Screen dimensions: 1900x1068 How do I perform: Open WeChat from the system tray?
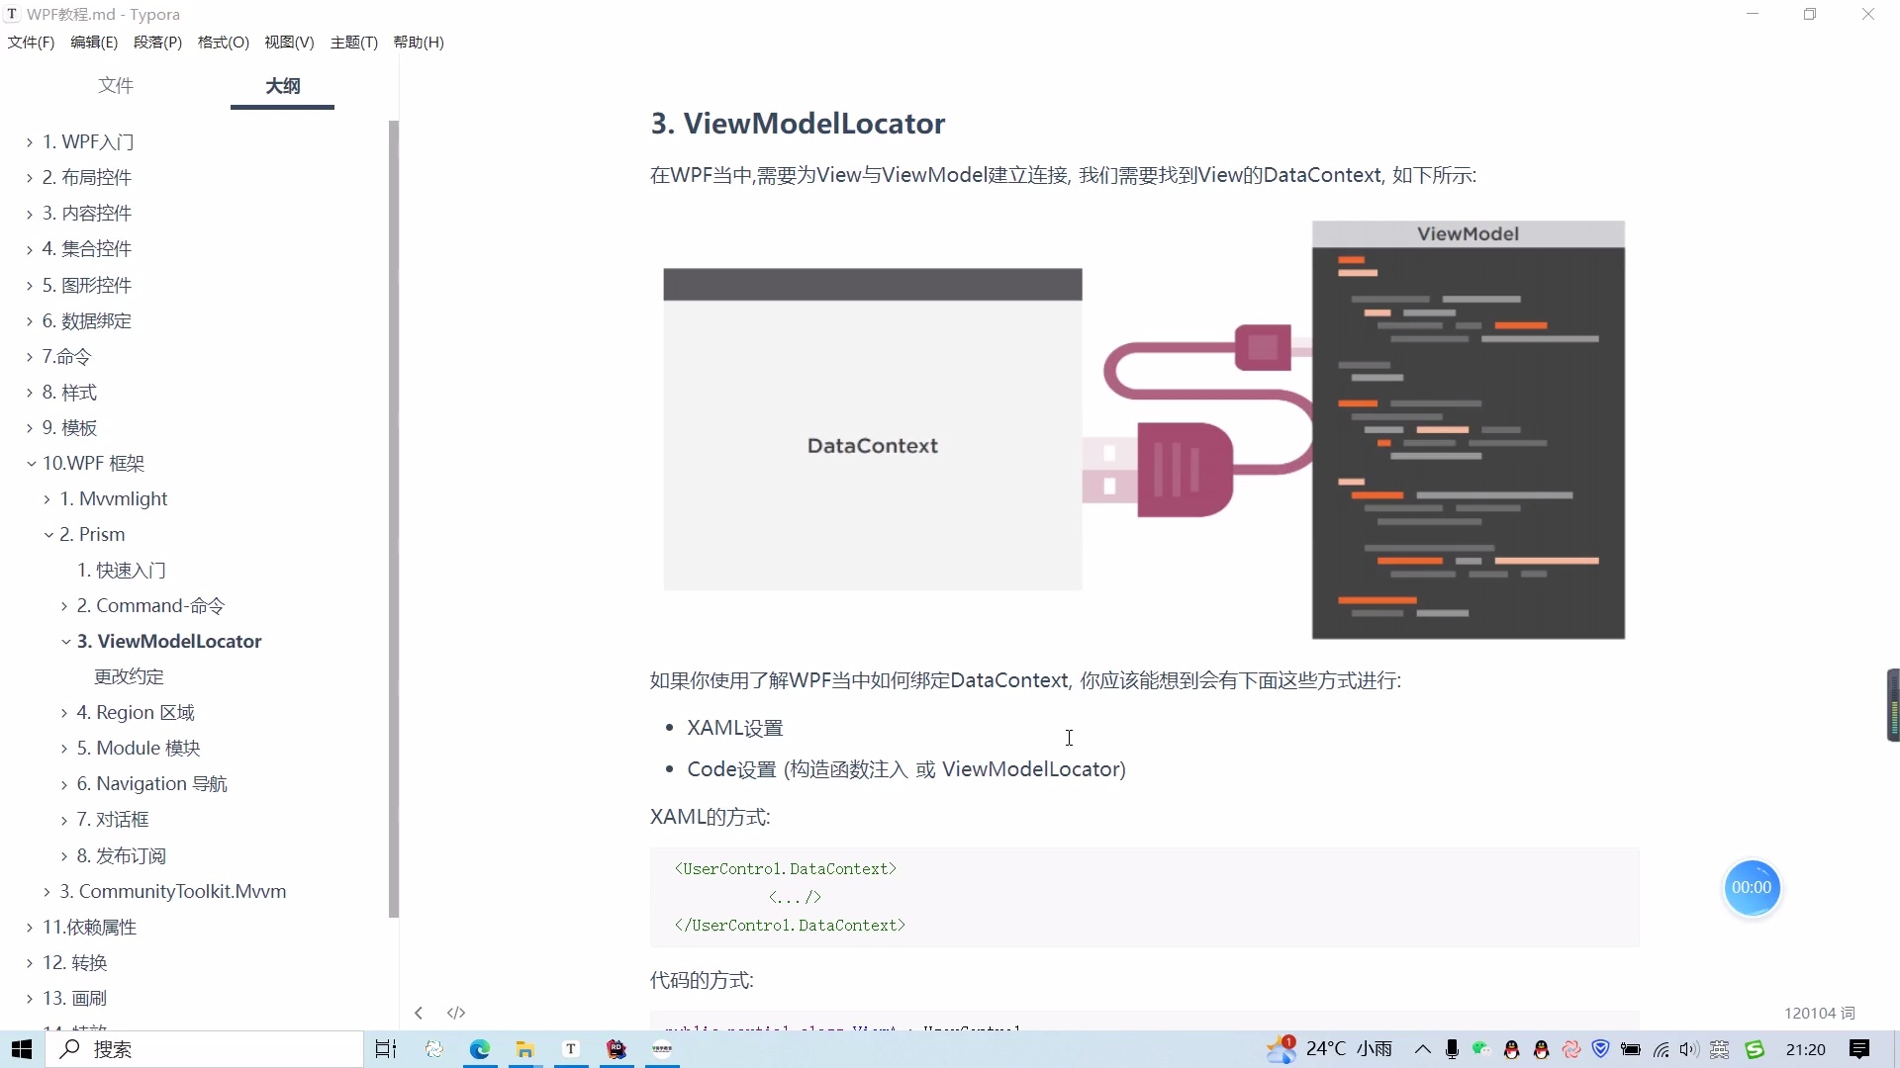point(1481,1049)
